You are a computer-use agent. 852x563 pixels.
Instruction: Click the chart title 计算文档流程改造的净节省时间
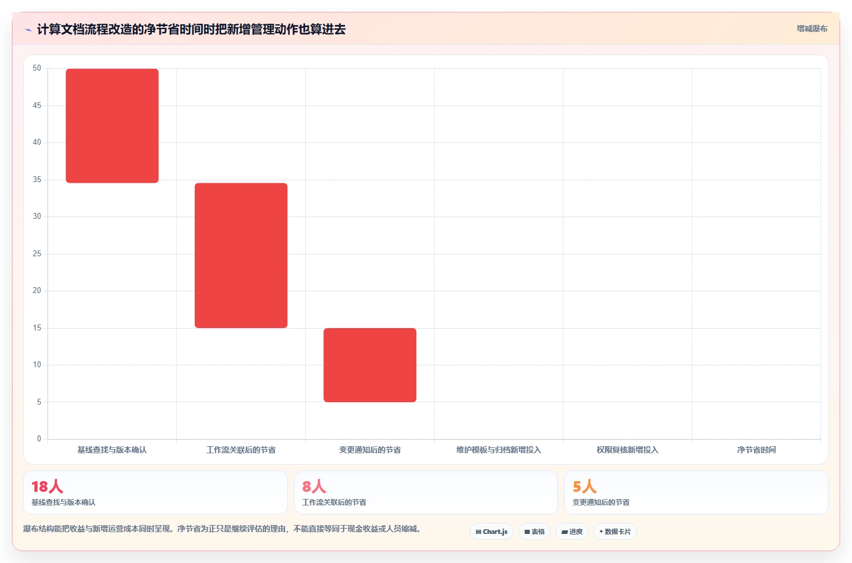pyautogui.click(x=191, y=29)
